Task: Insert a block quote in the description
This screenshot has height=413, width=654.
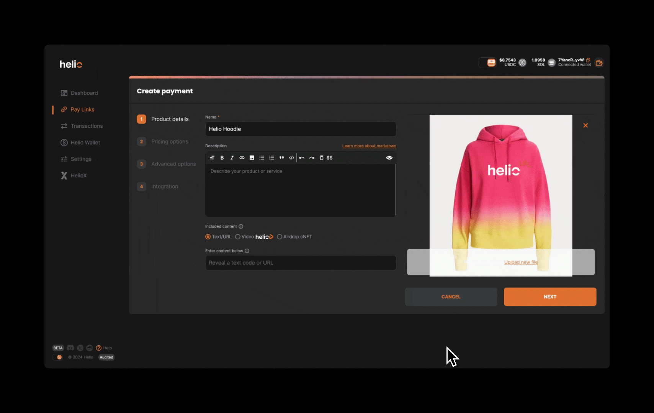Action: point(282,158)
